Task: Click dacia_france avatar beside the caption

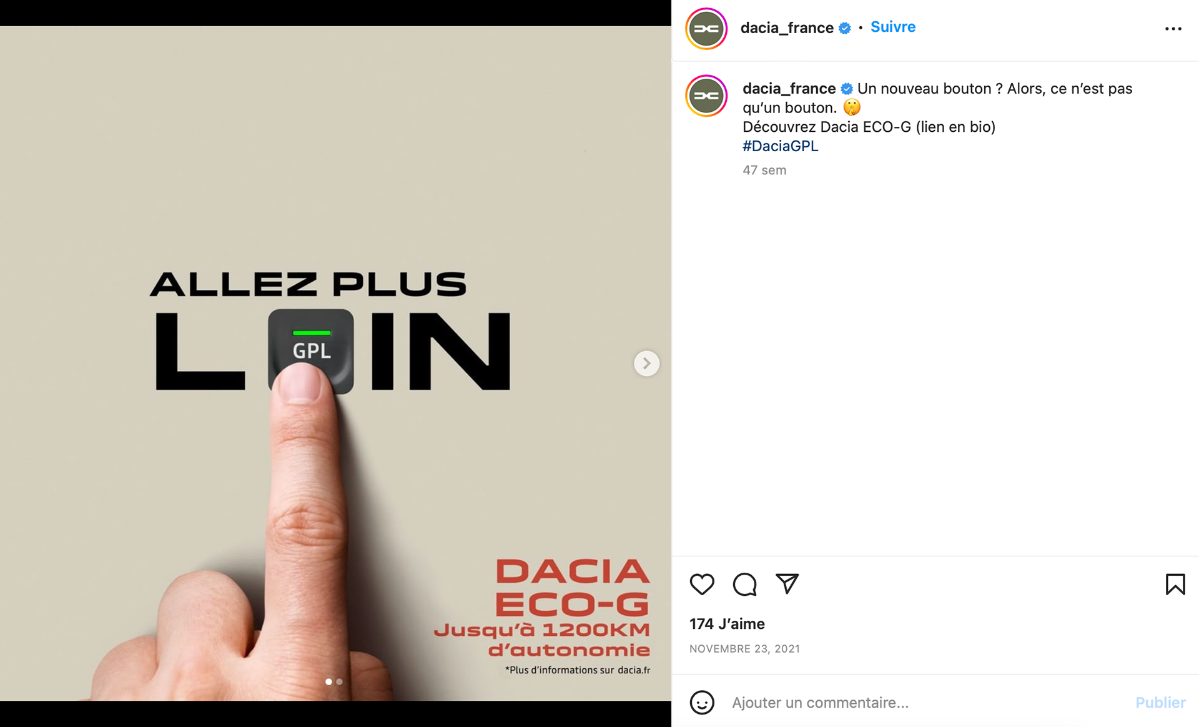Action: [x=706, y=96]
